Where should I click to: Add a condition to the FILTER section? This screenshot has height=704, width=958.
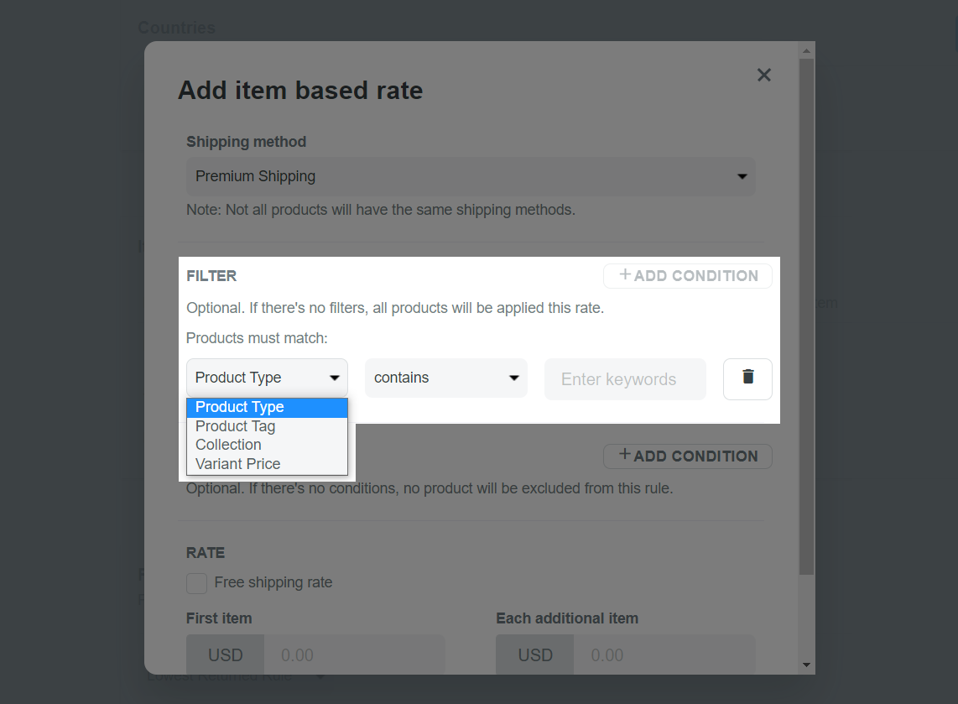click(x=687, y=275)
